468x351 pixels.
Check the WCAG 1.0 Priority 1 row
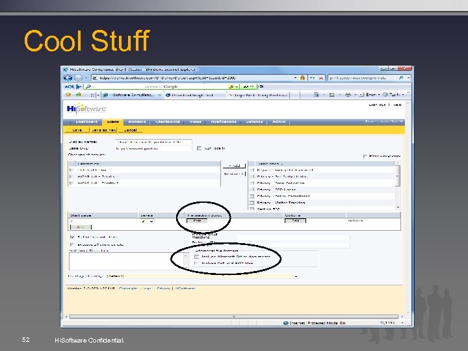tap(71, 177)
